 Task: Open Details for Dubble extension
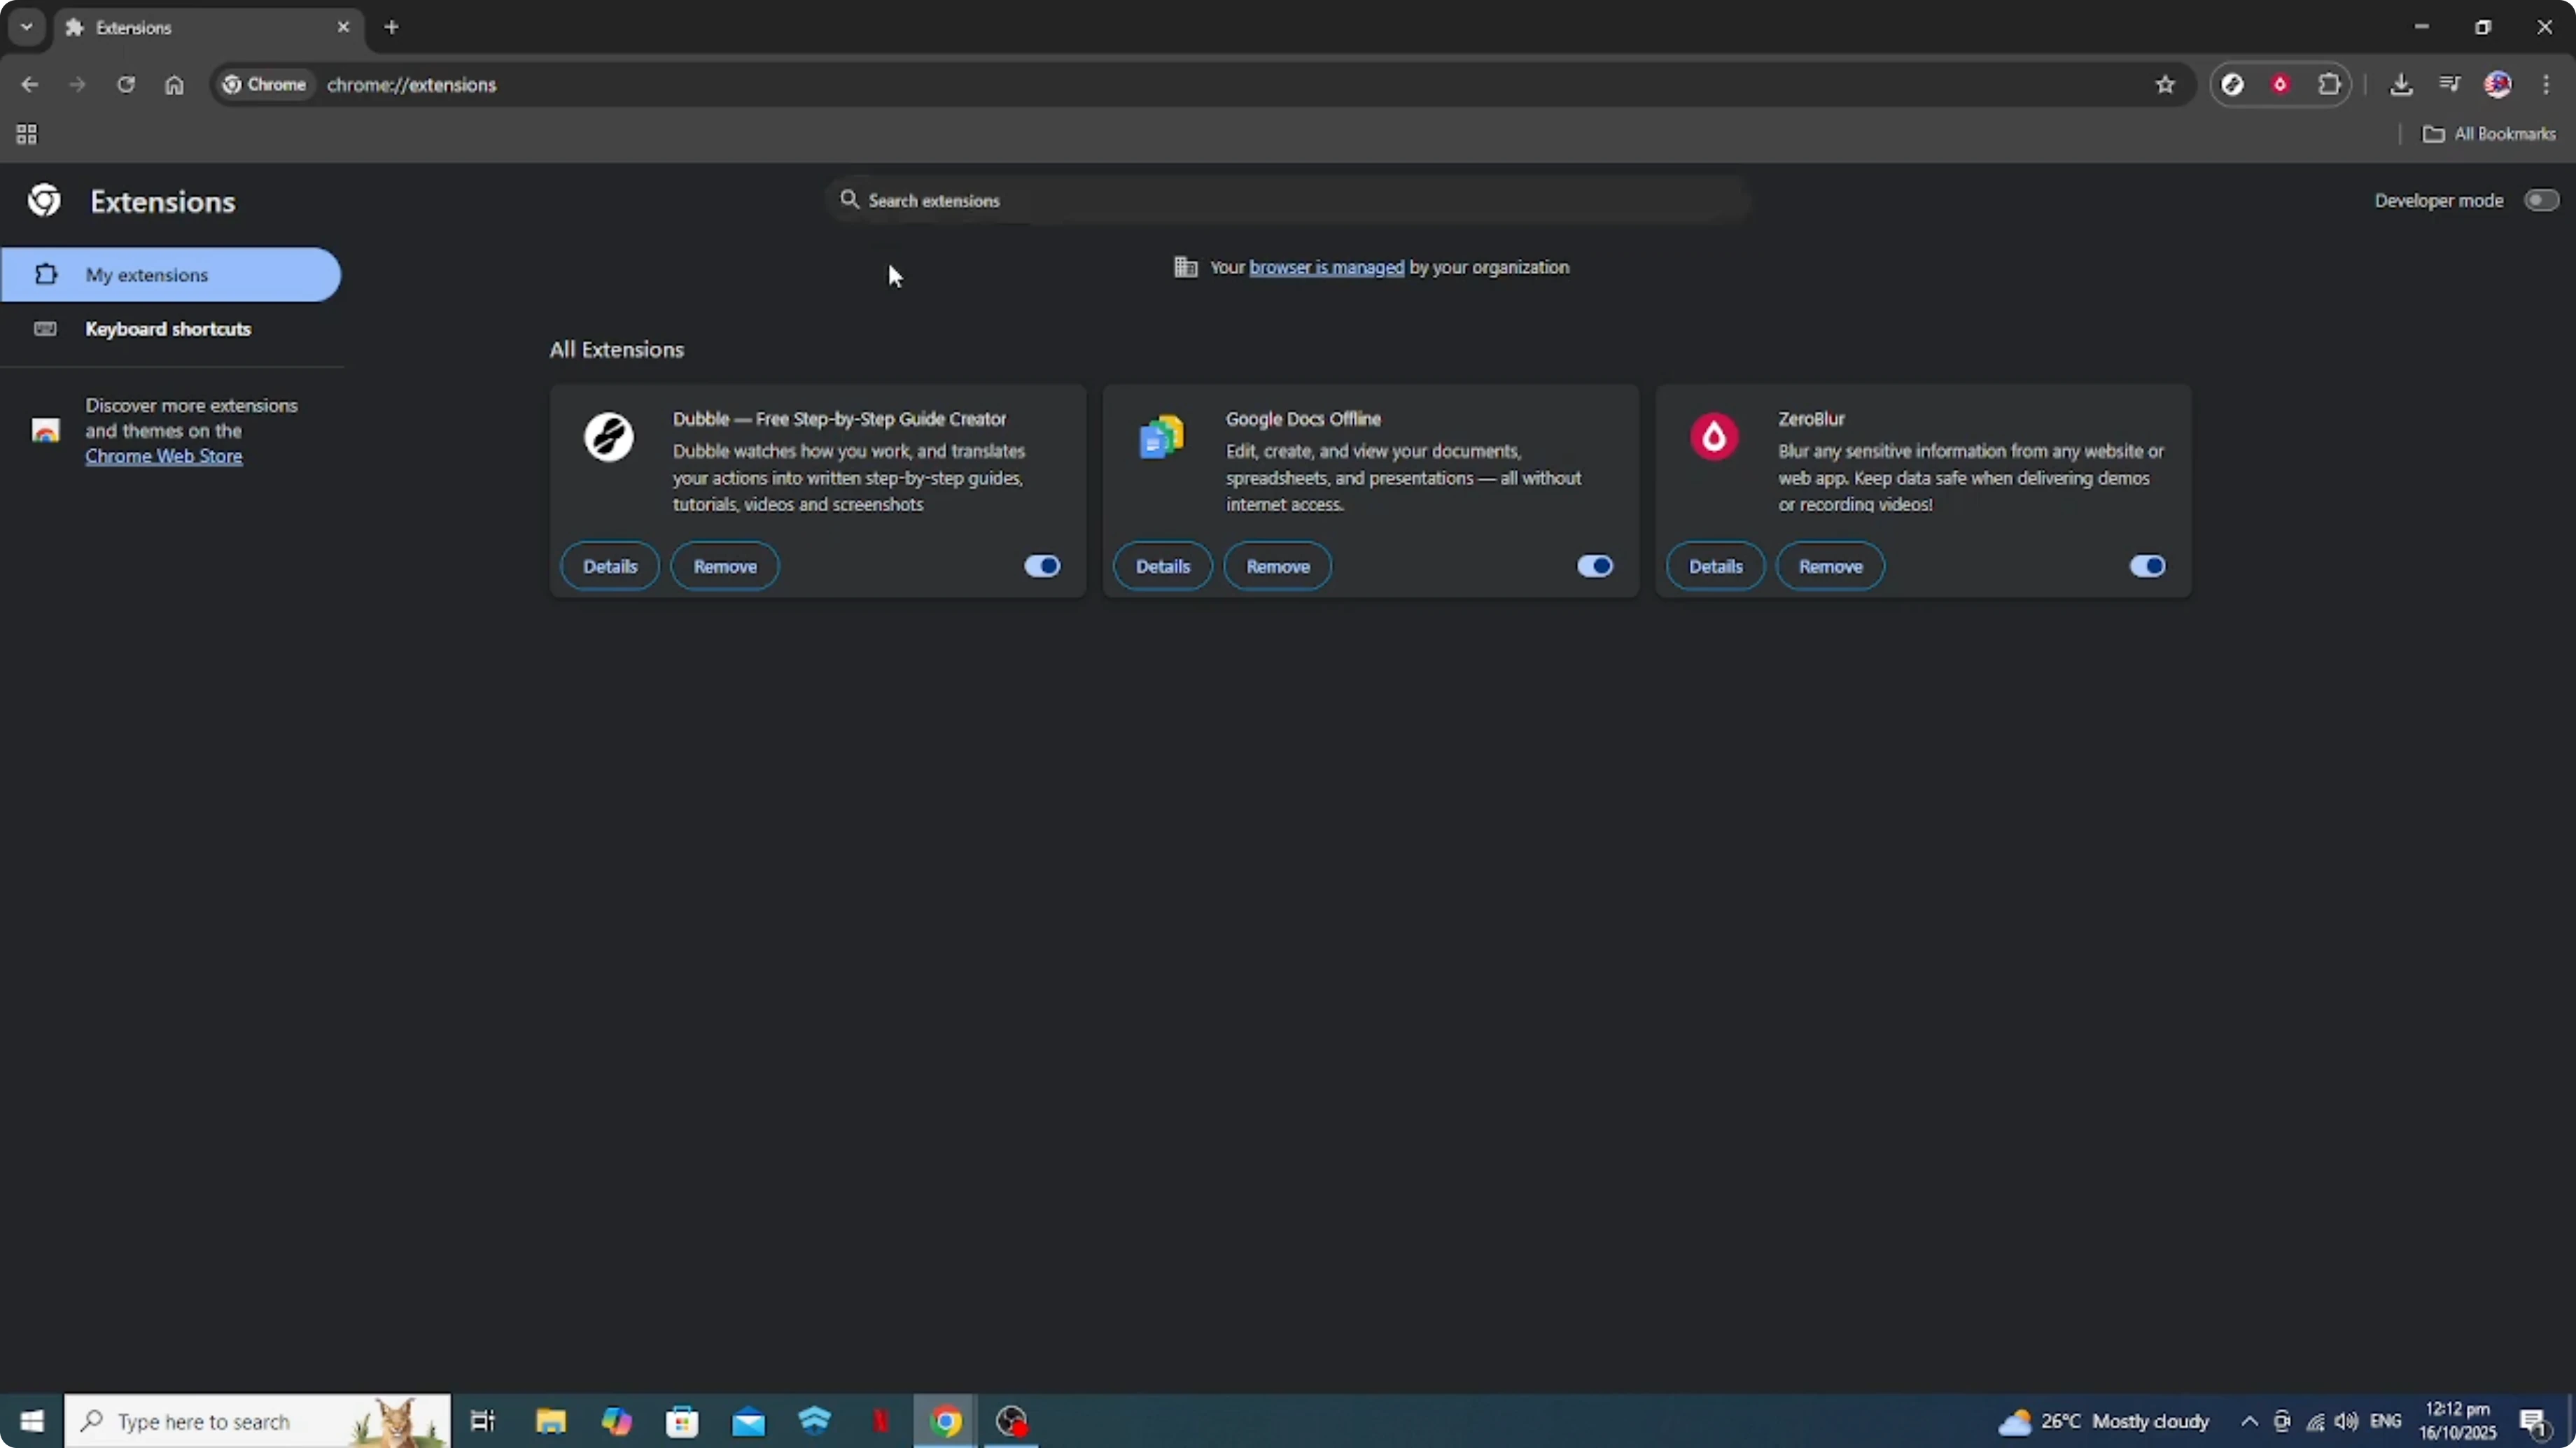[610, 567]
